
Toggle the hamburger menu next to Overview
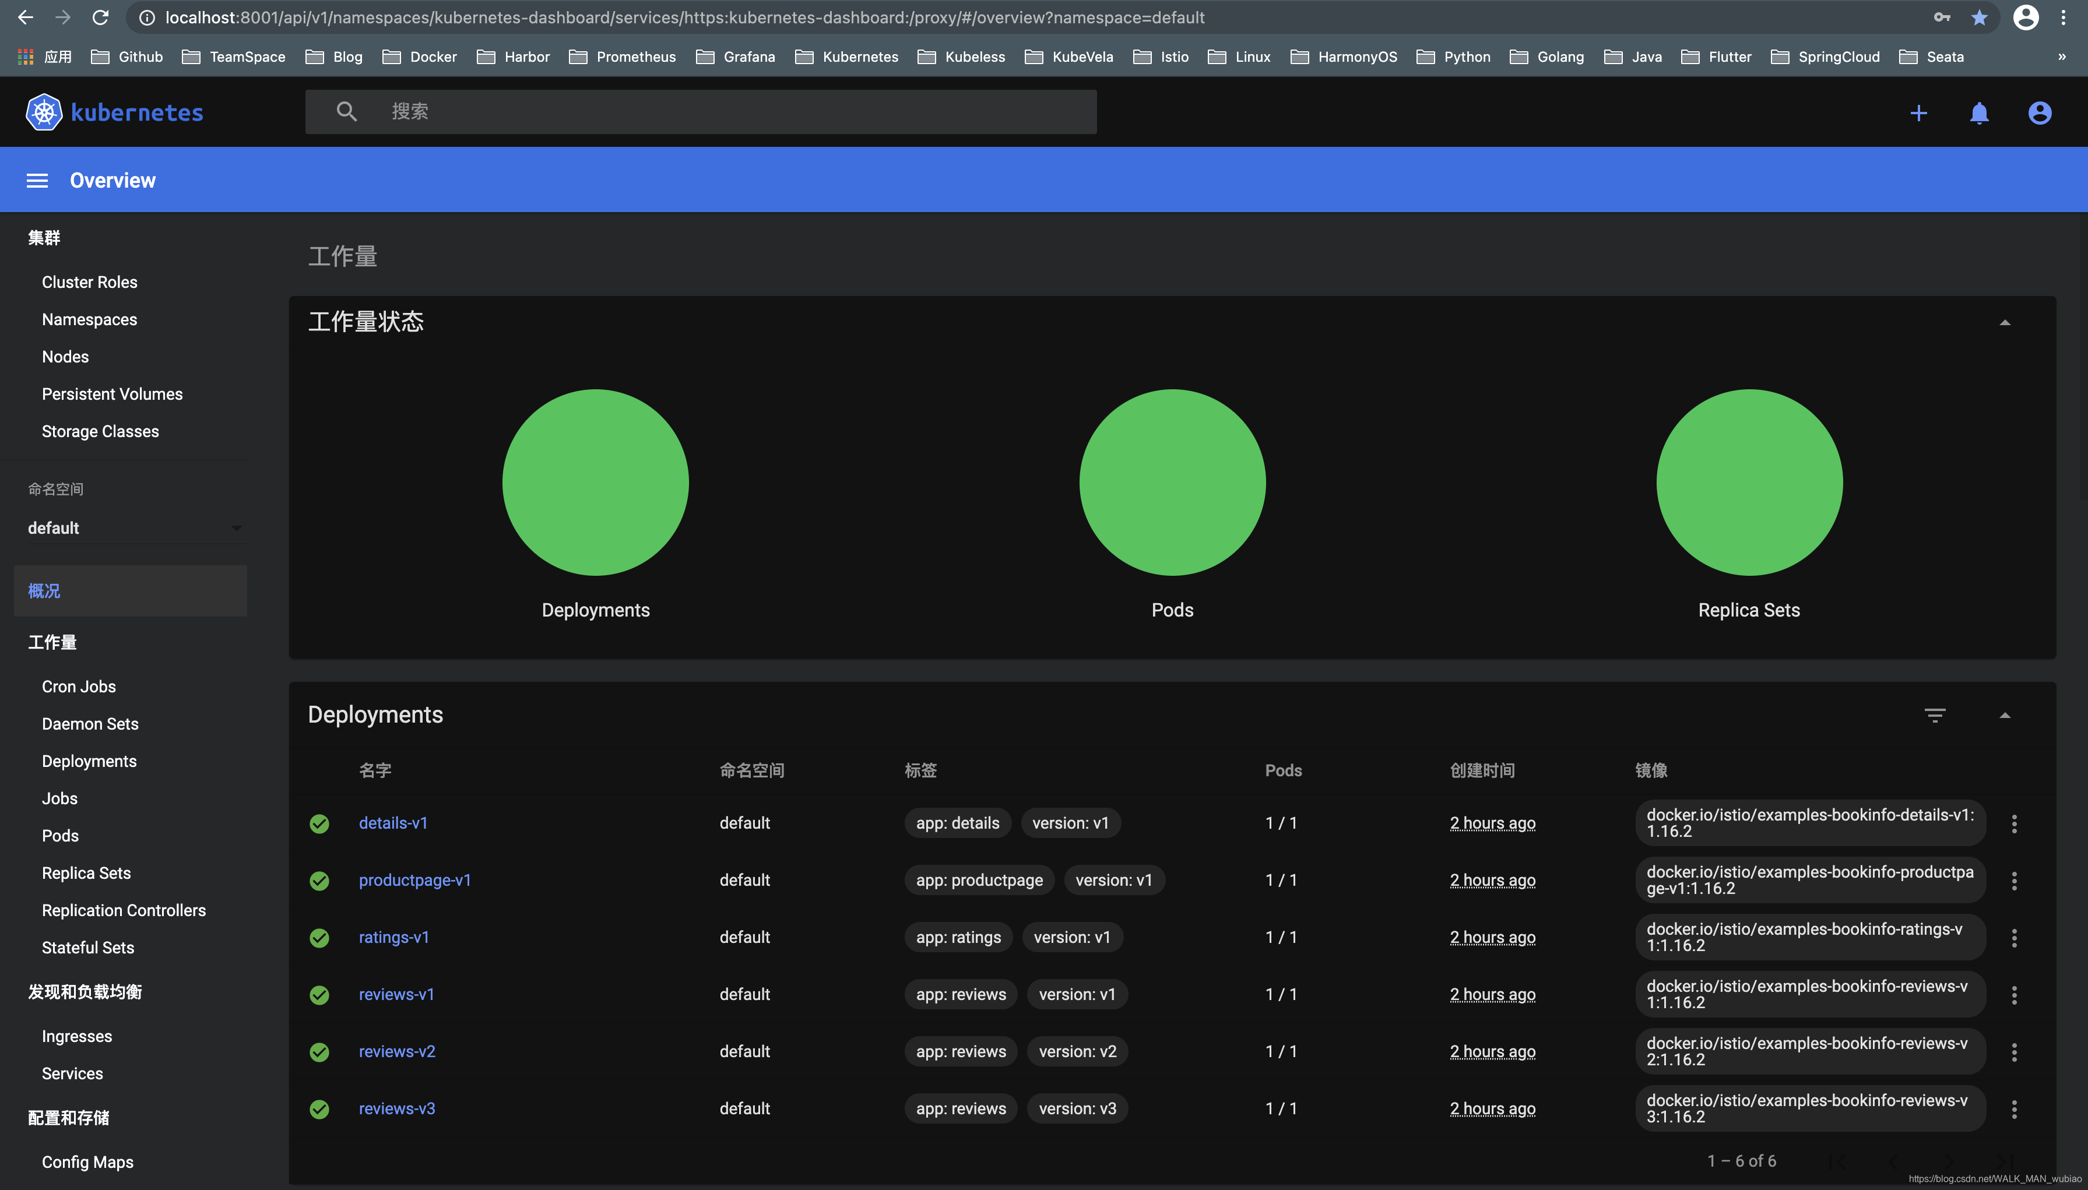(38, 181)
